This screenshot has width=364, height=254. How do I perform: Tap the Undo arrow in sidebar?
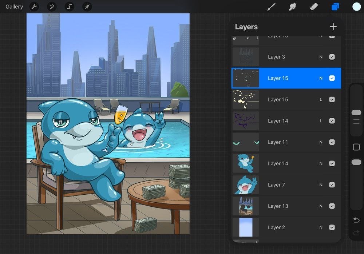356,220
